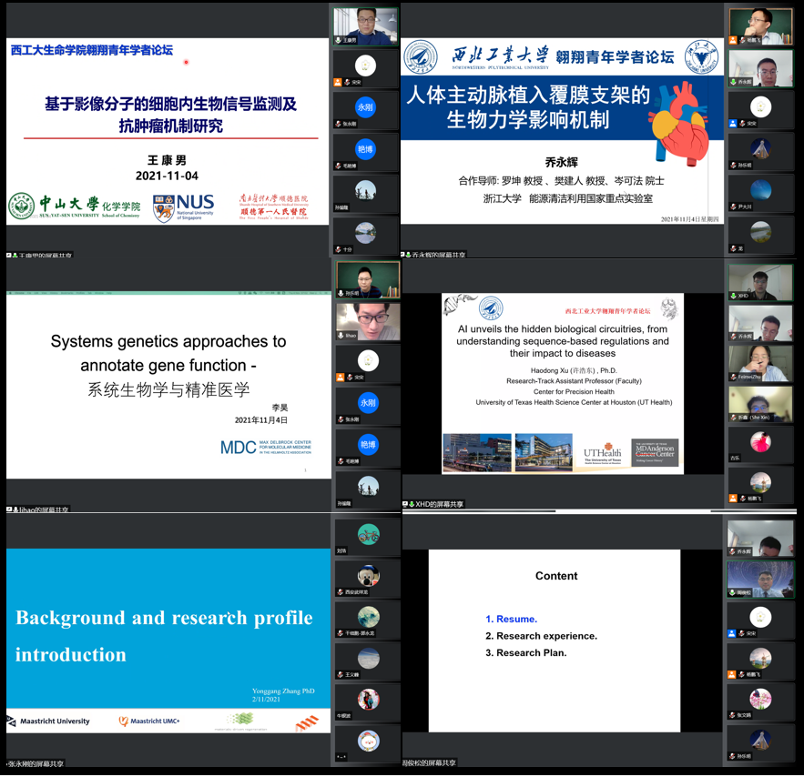This screenshot has width=804, height=777.
Task: Click the "Background and research profile introduction" slide title
Action: pos(164,636)
